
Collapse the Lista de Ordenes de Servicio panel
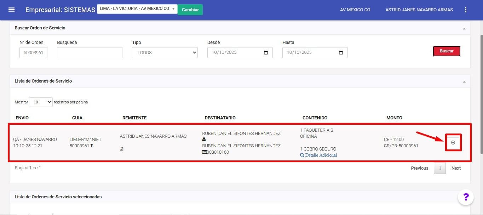coord(464,81)
